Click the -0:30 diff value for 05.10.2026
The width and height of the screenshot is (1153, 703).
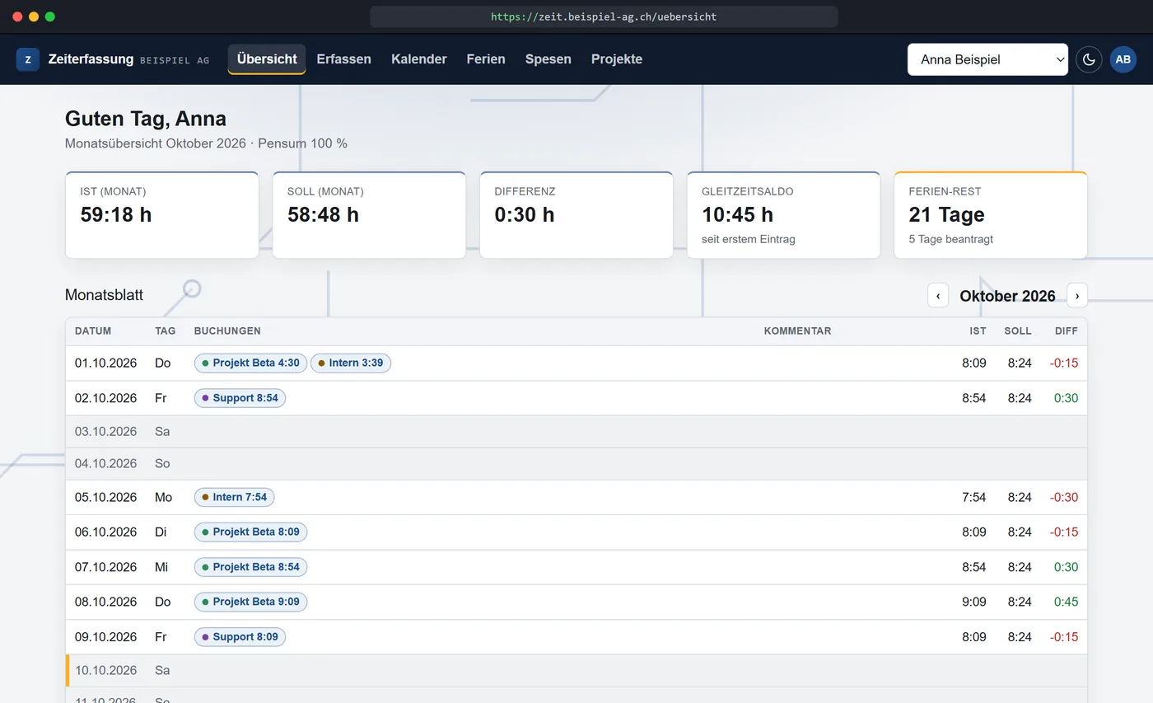click(x=1064, y=497)
